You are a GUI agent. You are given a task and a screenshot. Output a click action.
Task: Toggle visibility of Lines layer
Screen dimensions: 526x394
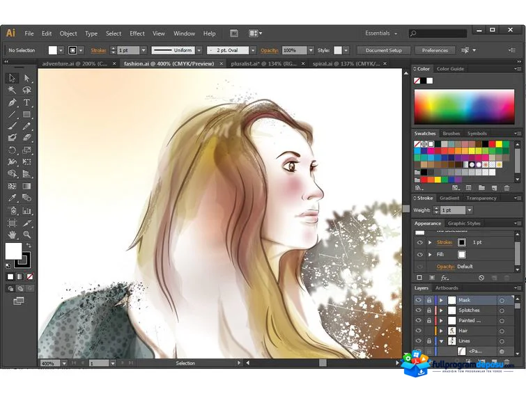(418, 340)
